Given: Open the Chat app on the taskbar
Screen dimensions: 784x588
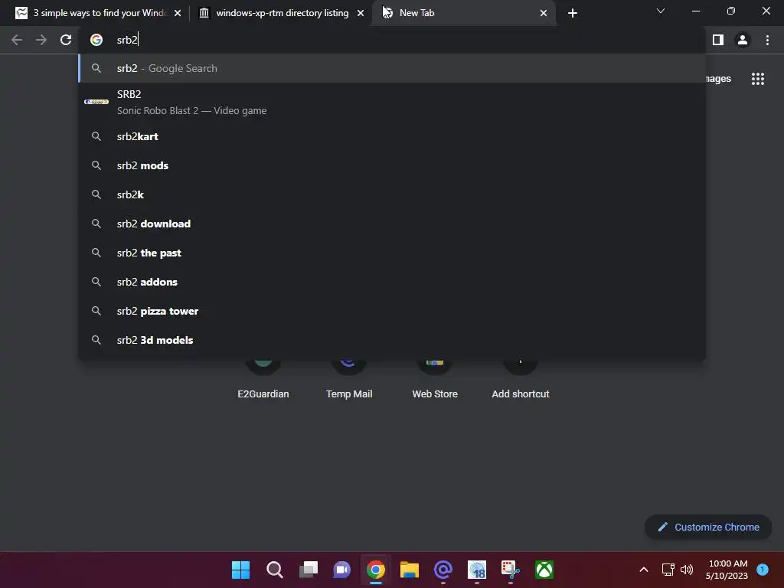Looking at the screenshot, I should pyautogui.click(x=342, y=570).
